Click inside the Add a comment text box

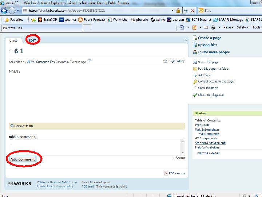pos(95,147)
